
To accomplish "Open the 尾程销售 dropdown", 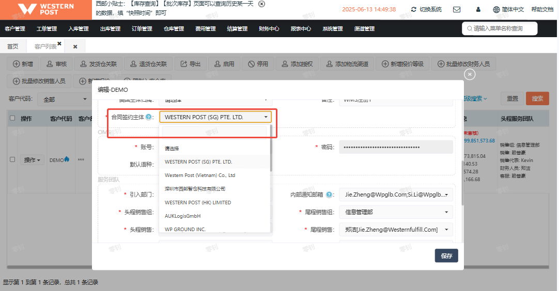I will tap(396, 230).
